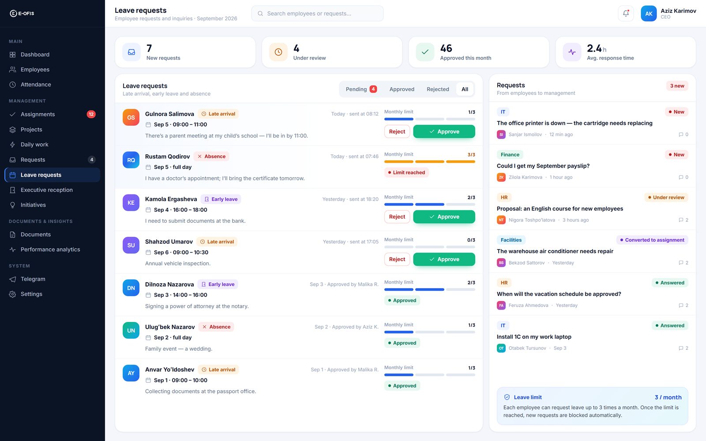
Task: Switch to the Pending tab
Action: [x=361, y=89]
